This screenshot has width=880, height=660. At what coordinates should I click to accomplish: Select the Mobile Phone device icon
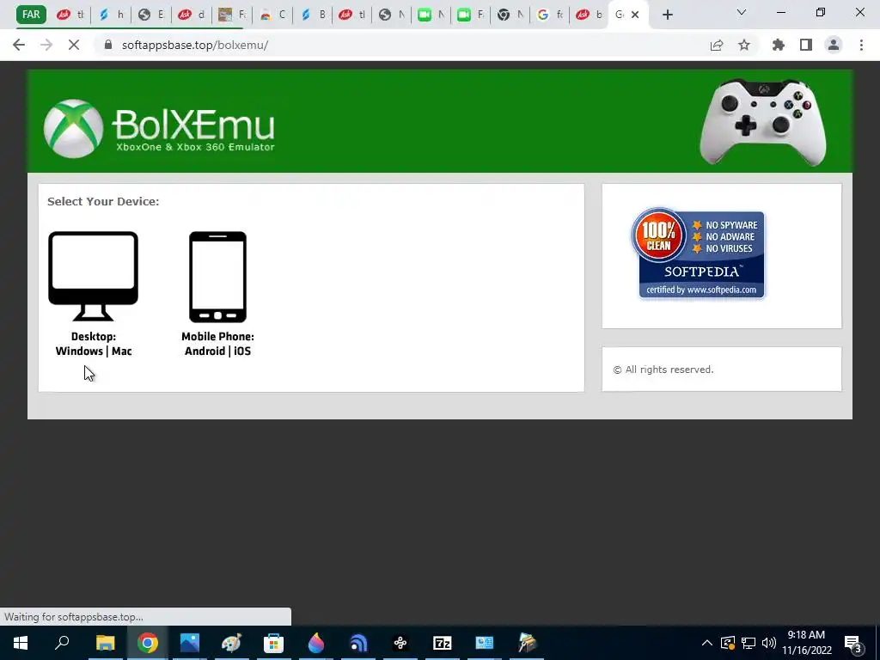pyautogui.click(x=217, y=277)
